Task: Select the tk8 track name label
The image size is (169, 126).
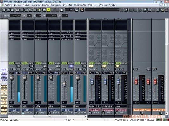Action: click(x=41, y=110)
